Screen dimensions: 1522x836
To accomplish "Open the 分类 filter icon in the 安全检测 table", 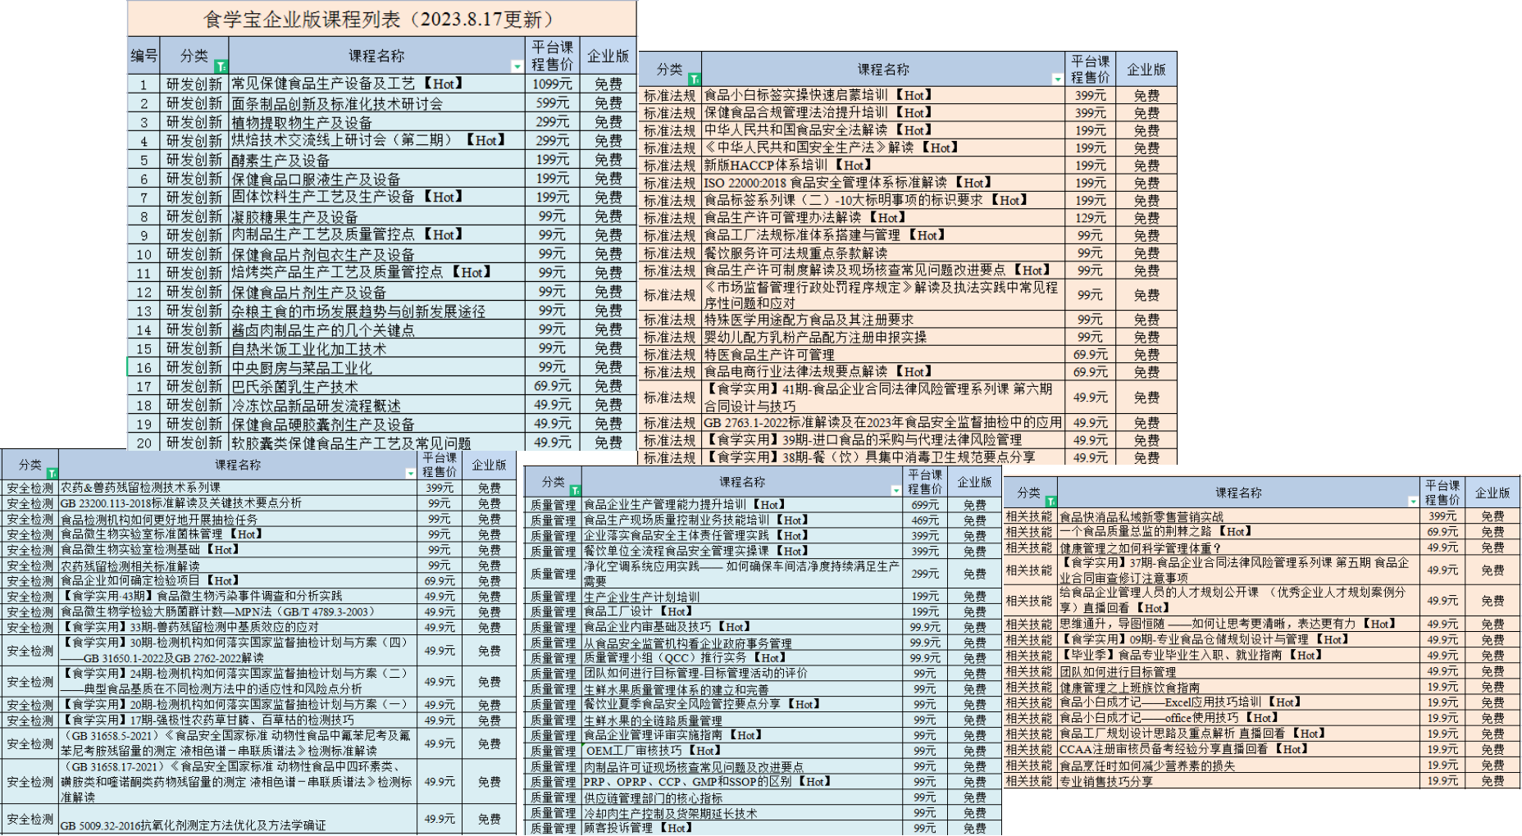I will [x=52, y=474].
